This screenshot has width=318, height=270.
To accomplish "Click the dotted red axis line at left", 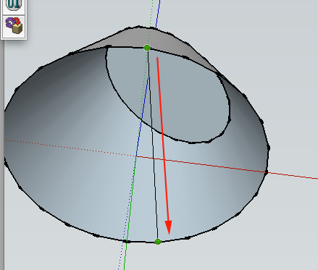I will click(70, 148).
